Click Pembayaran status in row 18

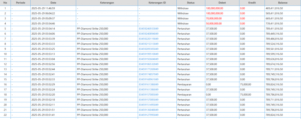(x=185, y=94)
